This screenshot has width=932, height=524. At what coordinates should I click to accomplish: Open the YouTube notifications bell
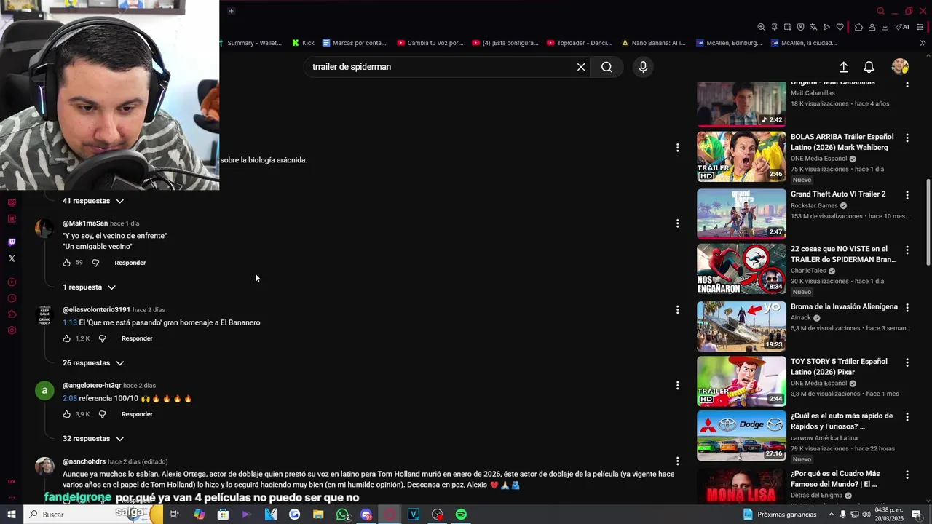[869, 67]
